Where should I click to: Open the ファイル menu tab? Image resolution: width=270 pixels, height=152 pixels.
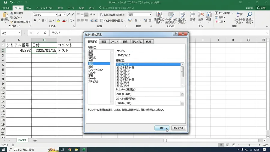click(x=6, y=8)
